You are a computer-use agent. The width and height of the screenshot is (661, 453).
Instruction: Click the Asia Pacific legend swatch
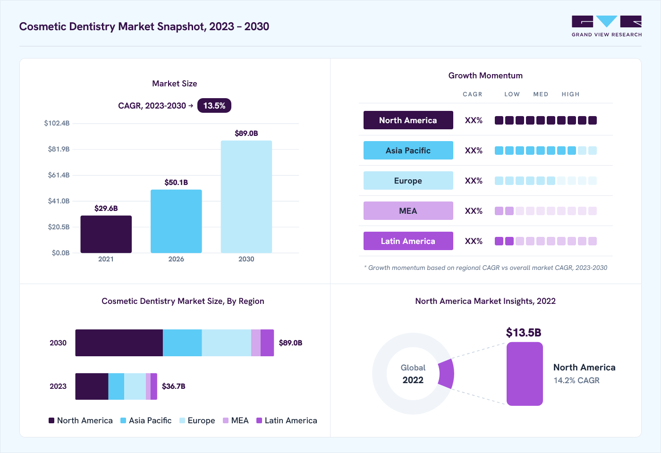pyautogui.click(x=123, y=420)
